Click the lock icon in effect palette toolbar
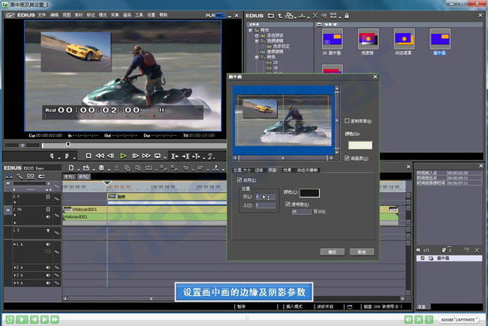The width and height of the screenshot is (488, 326). tap(347, 16)
